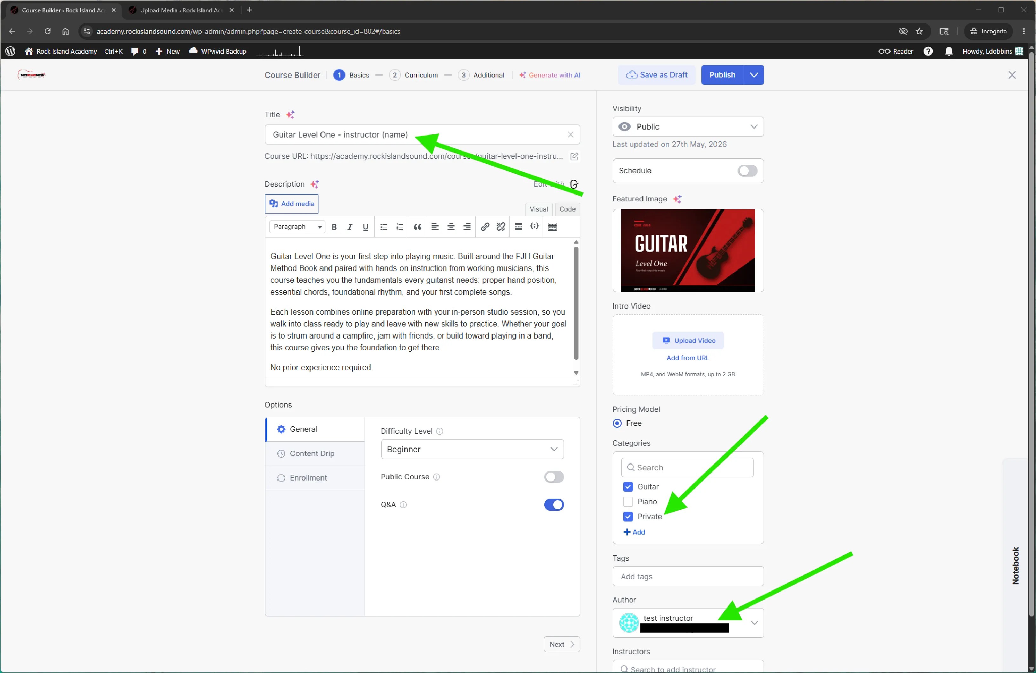1036x673 pixels.
Task: Uncheck the Private category
Action: [628, 516]
